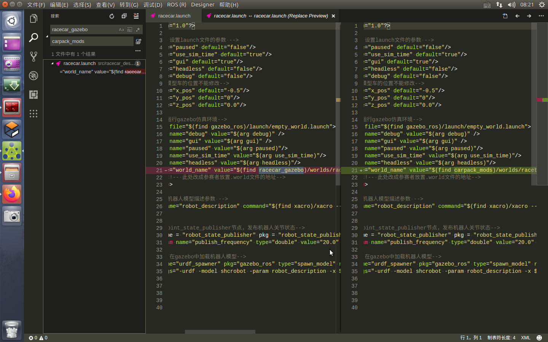This screenshot has height=342, width=548.
Task: Toggle Match Case in search box
Action: [121, 30]
